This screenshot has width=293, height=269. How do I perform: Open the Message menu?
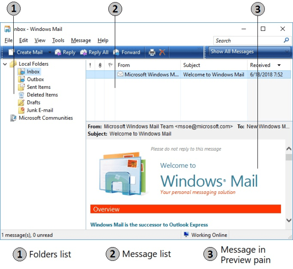pyautogui.click(x=81, y=40)
